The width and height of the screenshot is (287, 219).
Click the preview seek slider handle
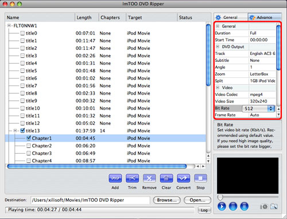(220, 197)
